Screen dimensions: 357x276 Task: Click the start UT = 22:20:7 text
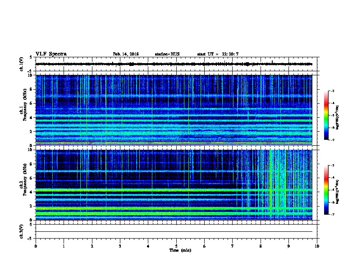click(218, 54)
